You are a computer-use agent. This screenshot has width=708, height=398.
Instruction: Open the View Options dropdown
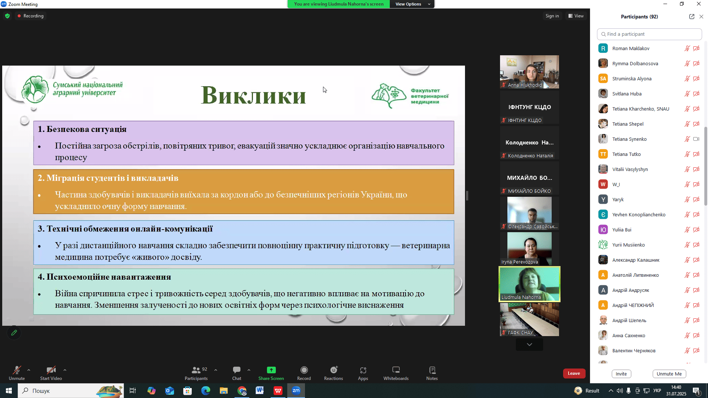point(412,4)
